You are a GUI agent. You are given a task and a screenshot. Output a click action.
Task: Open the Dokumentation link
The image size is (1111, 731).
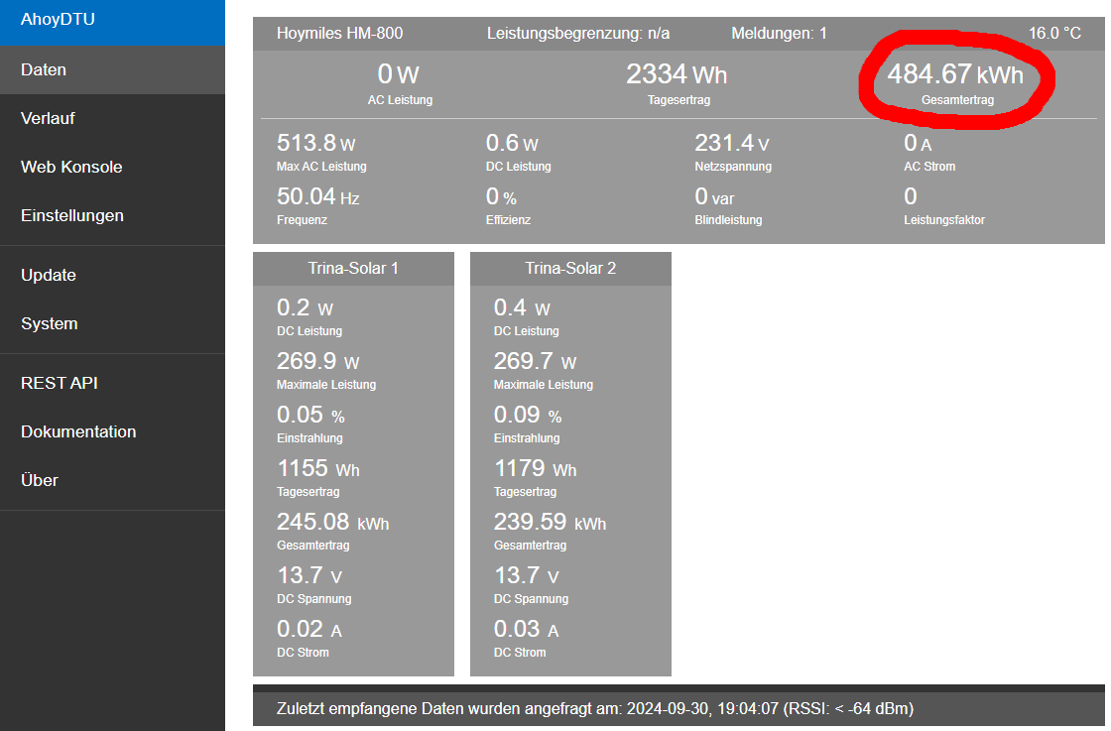tap(78, 431)
